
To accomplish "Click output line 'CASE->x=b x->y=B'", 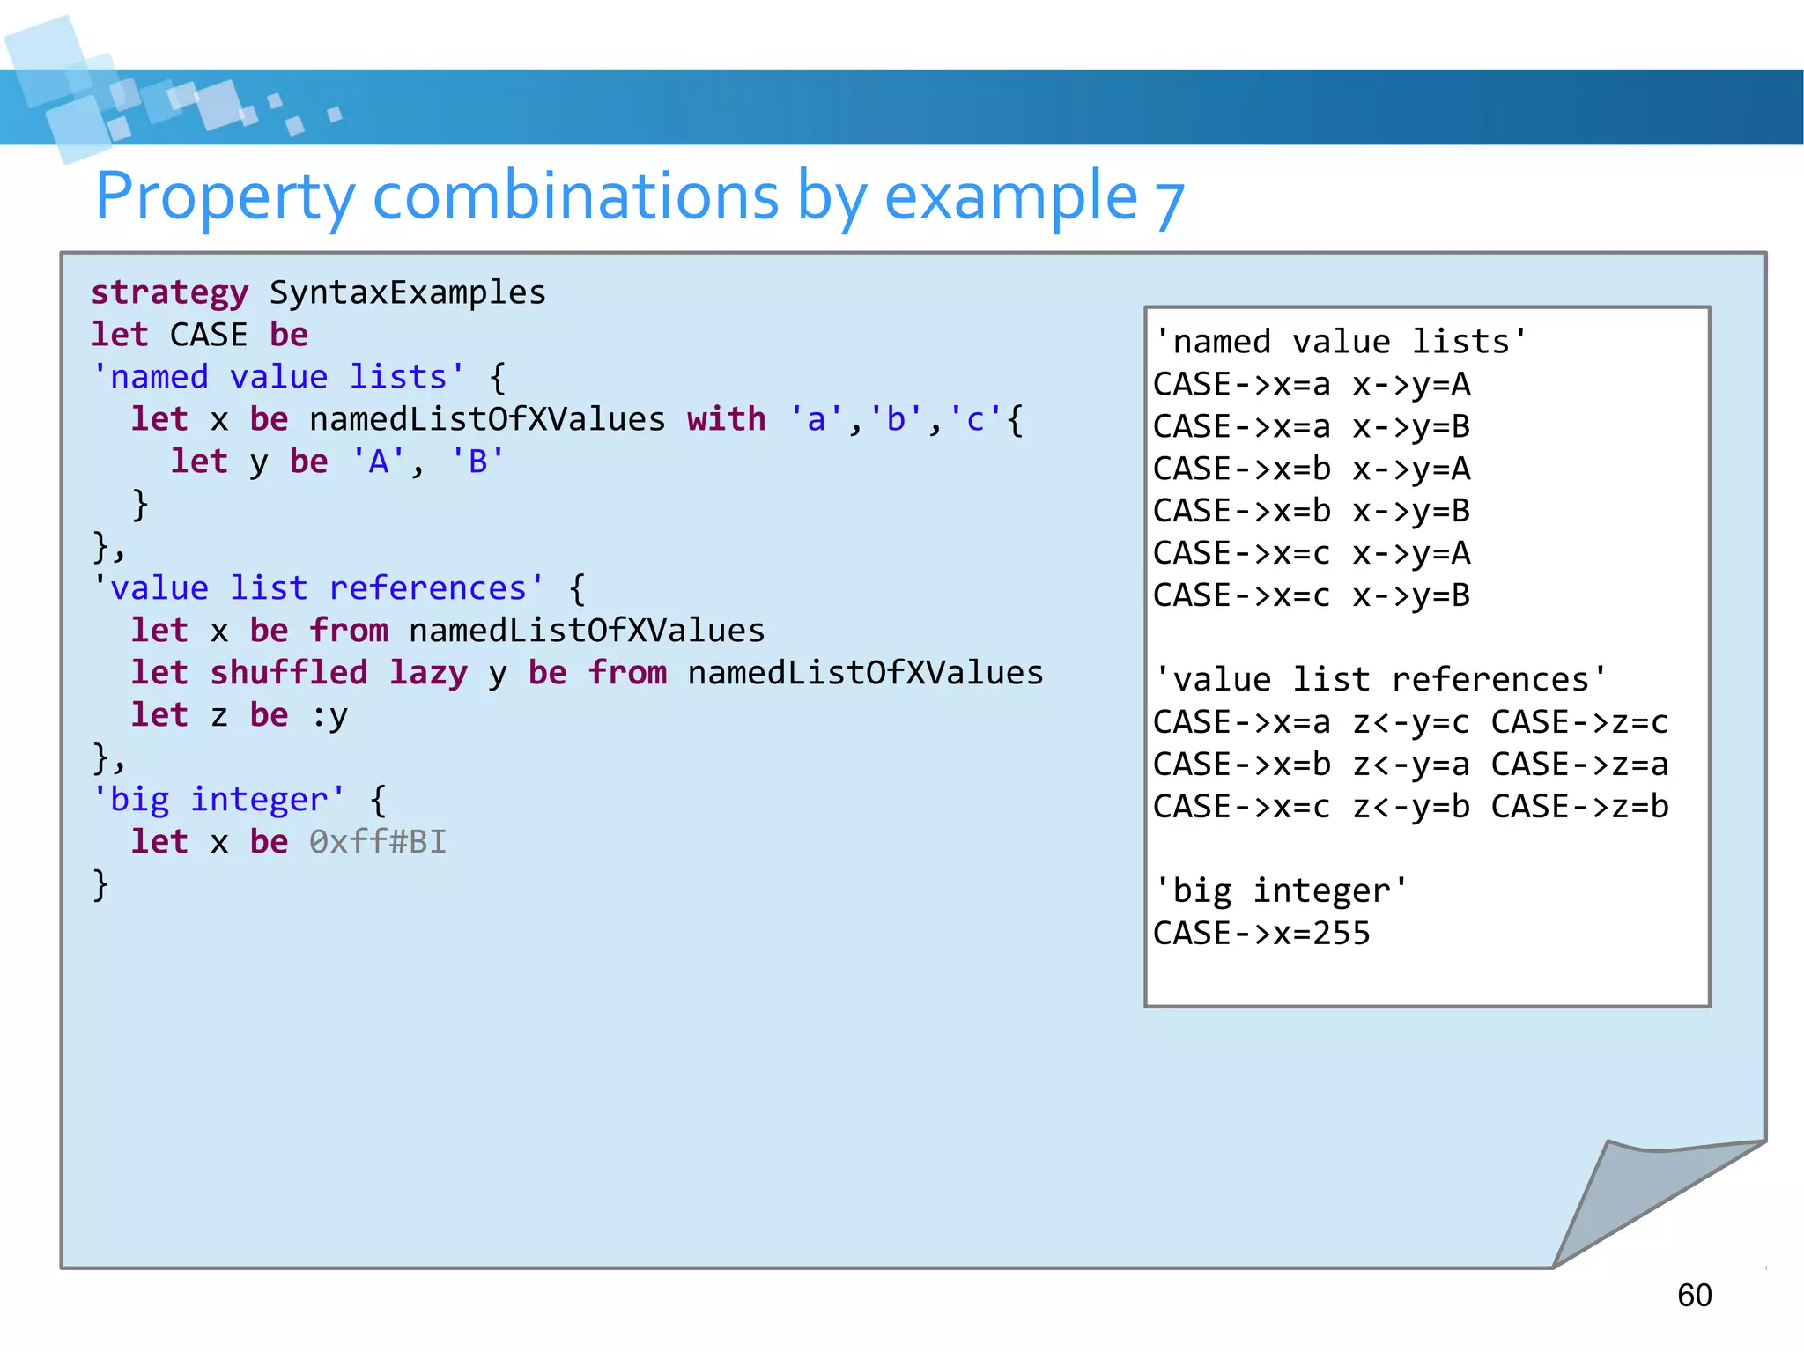I will 1312,511.
